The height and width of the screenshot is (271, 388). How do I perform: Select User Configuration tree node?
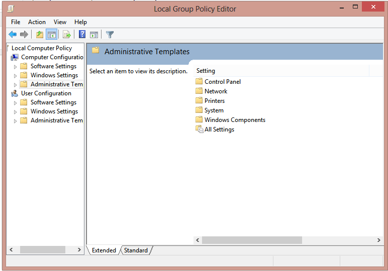tap(46, 93)
